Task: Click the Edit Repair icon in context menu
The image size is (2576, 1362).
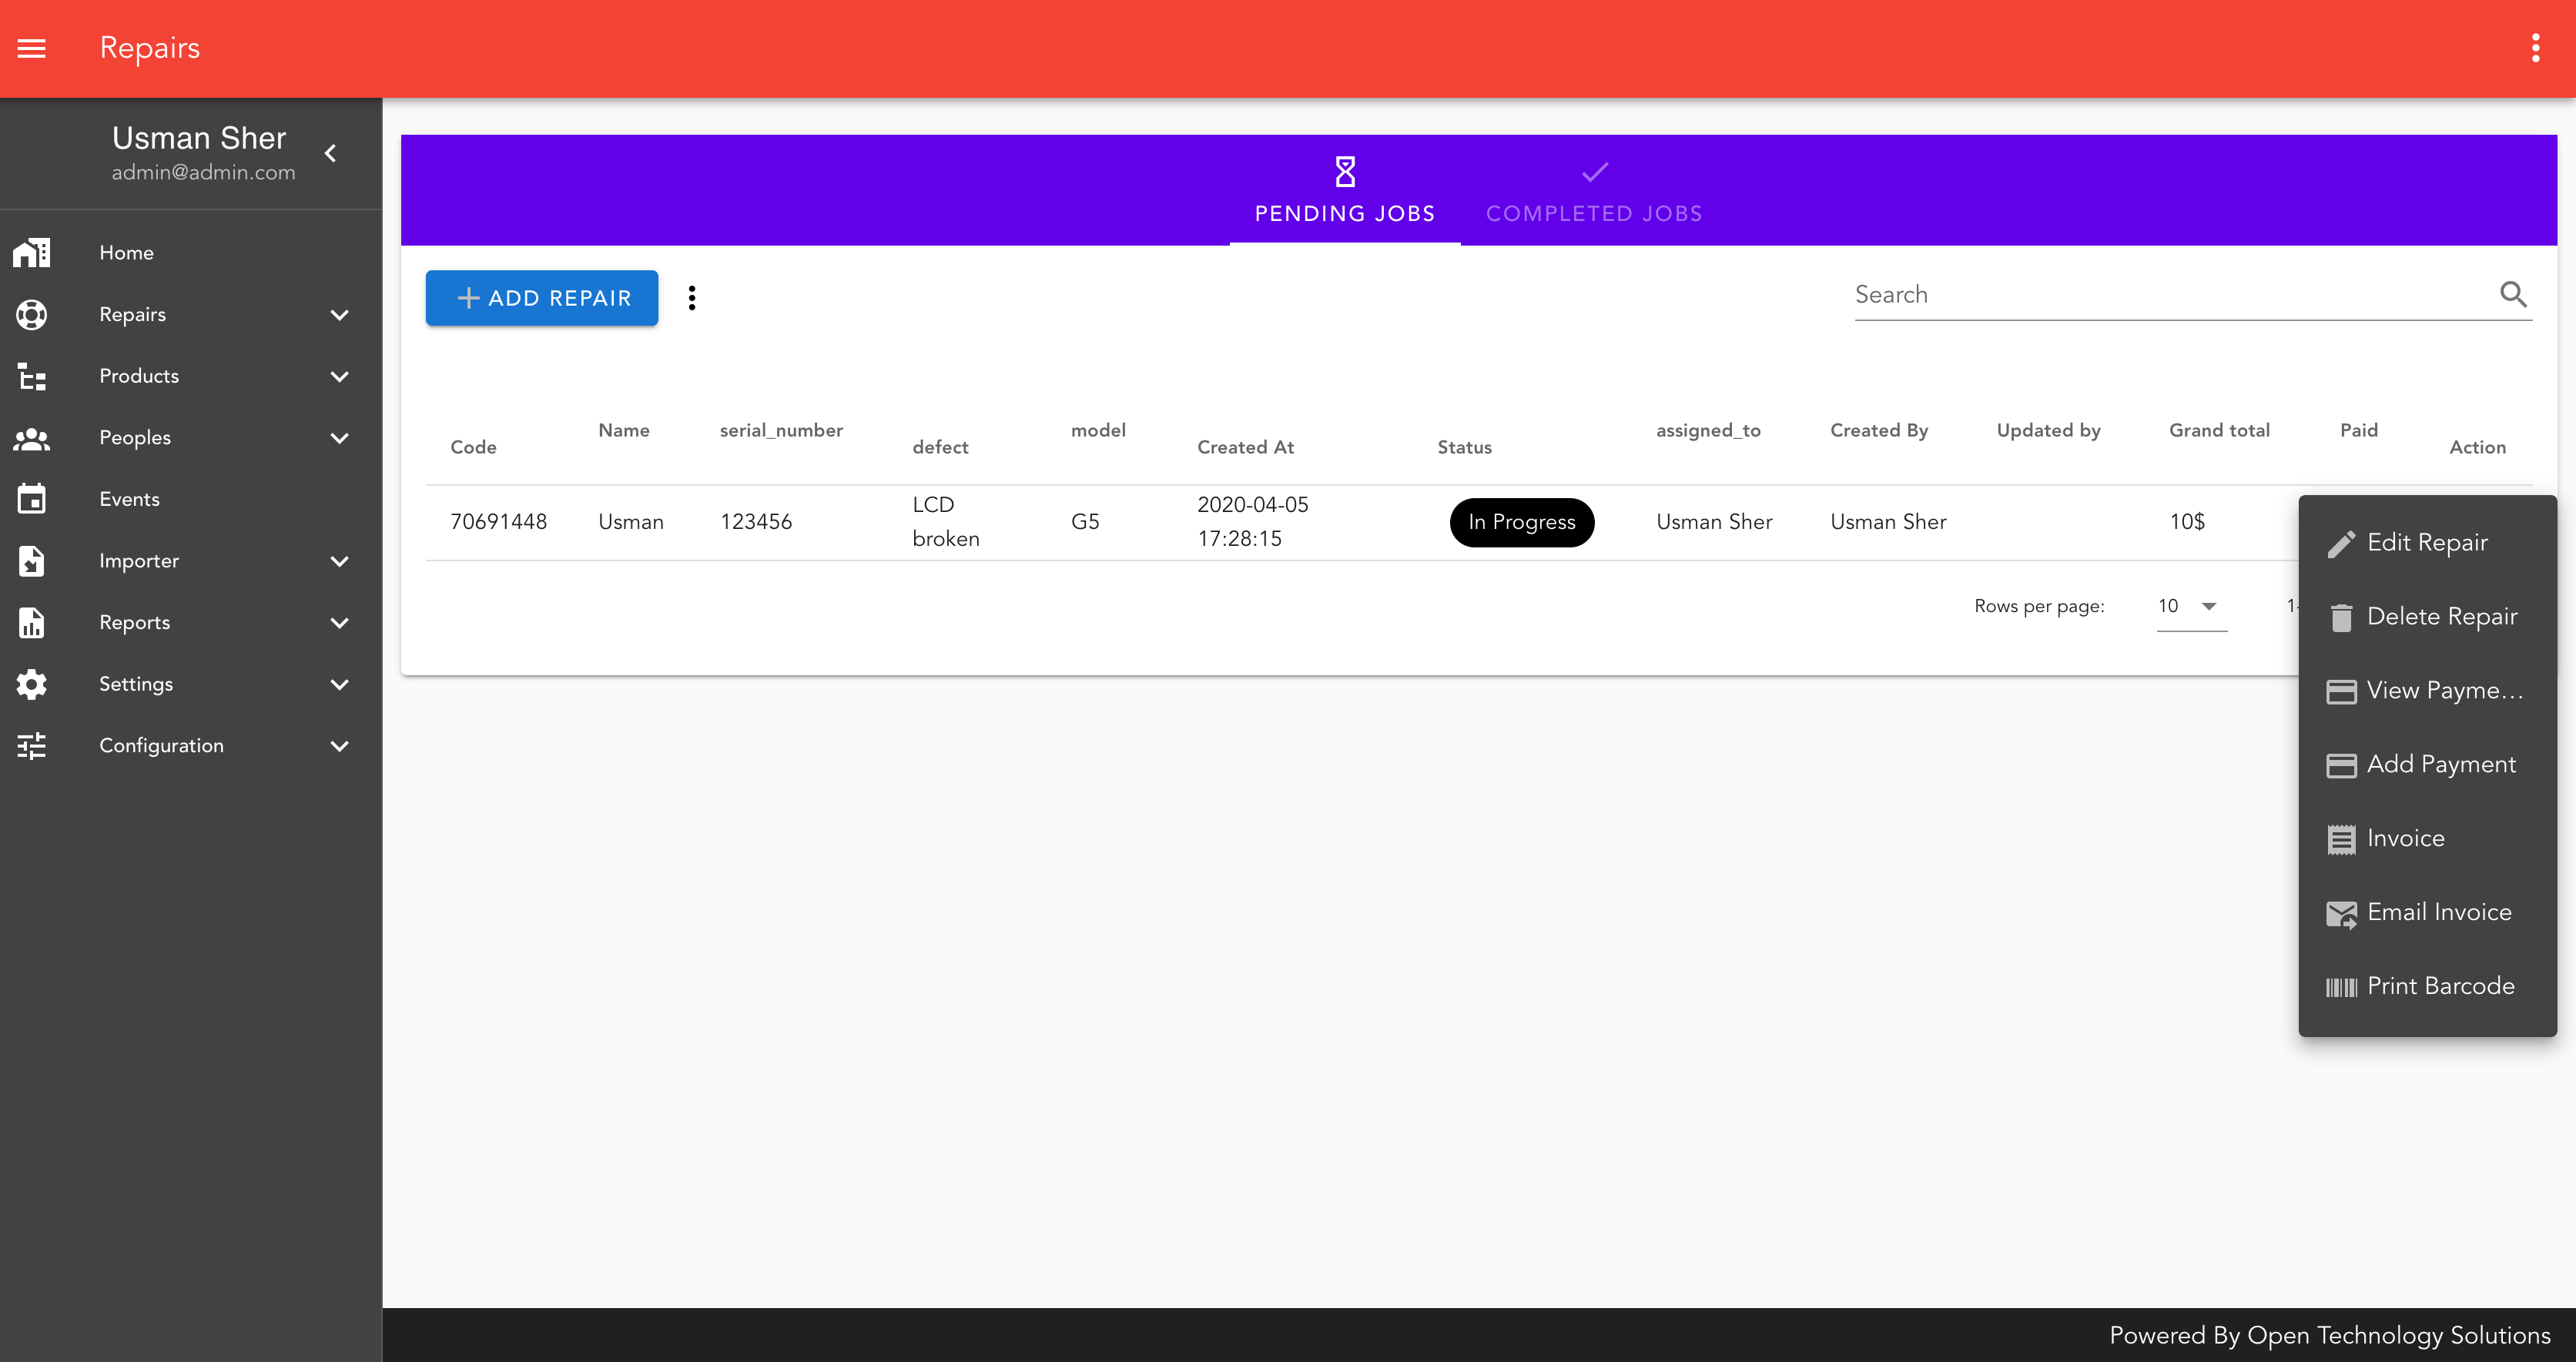Action: tap(2341, 541)
